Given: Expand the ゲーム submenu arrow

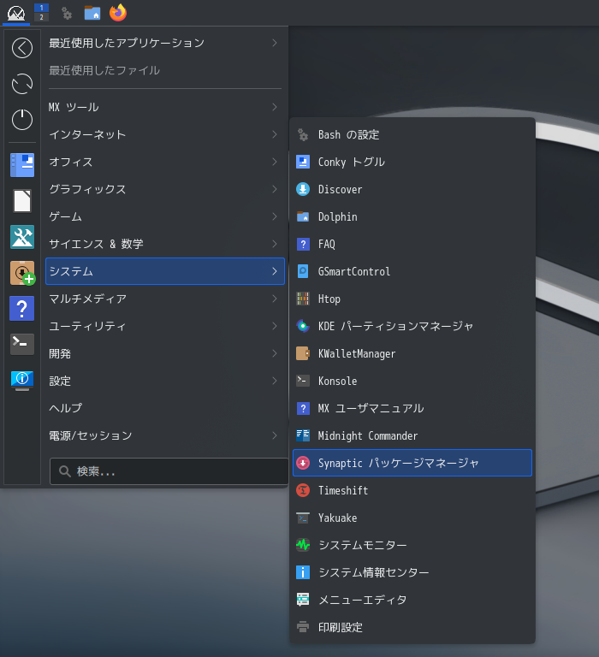Looking at the screenshot, I should [275, 216].
